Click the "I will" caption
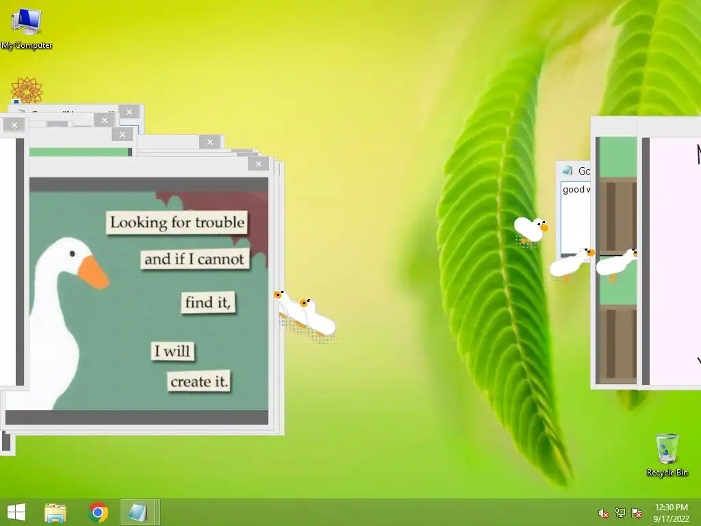The height and width of the screenshot is (526, 701). point(173,351)
